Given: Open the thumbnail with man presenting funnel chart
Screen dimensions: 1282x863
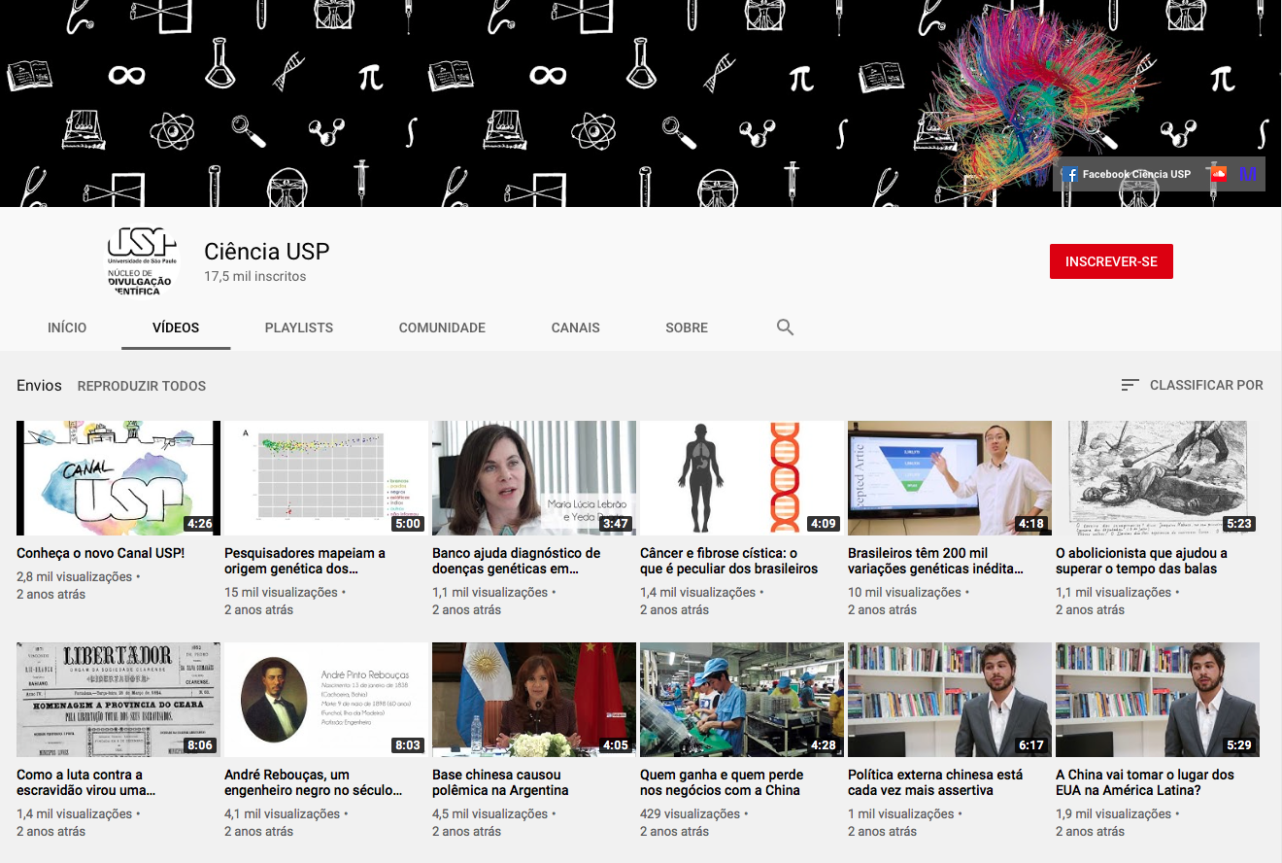Looking at the screenshot, I should (x=950, y=478).
